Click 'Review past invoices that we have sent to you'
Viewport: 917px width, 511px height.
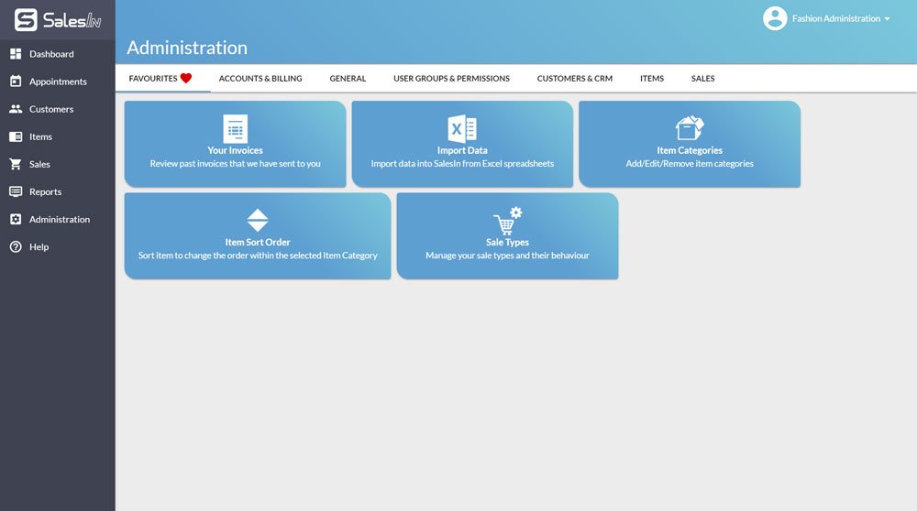click(x=235, y=164)
